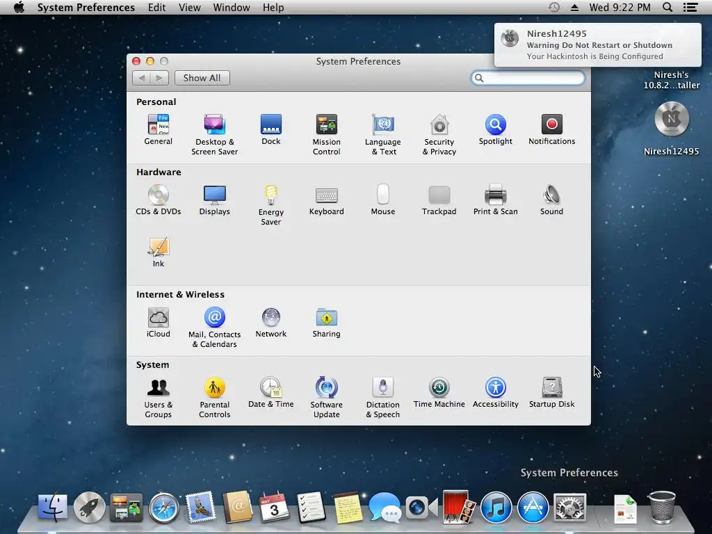
Task: Open Reminders from the Dock
Action: pos(311,507)
